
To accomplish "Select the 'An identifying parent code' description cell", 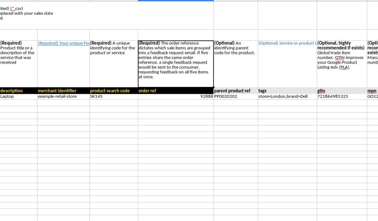I will (x=236, y=63).
